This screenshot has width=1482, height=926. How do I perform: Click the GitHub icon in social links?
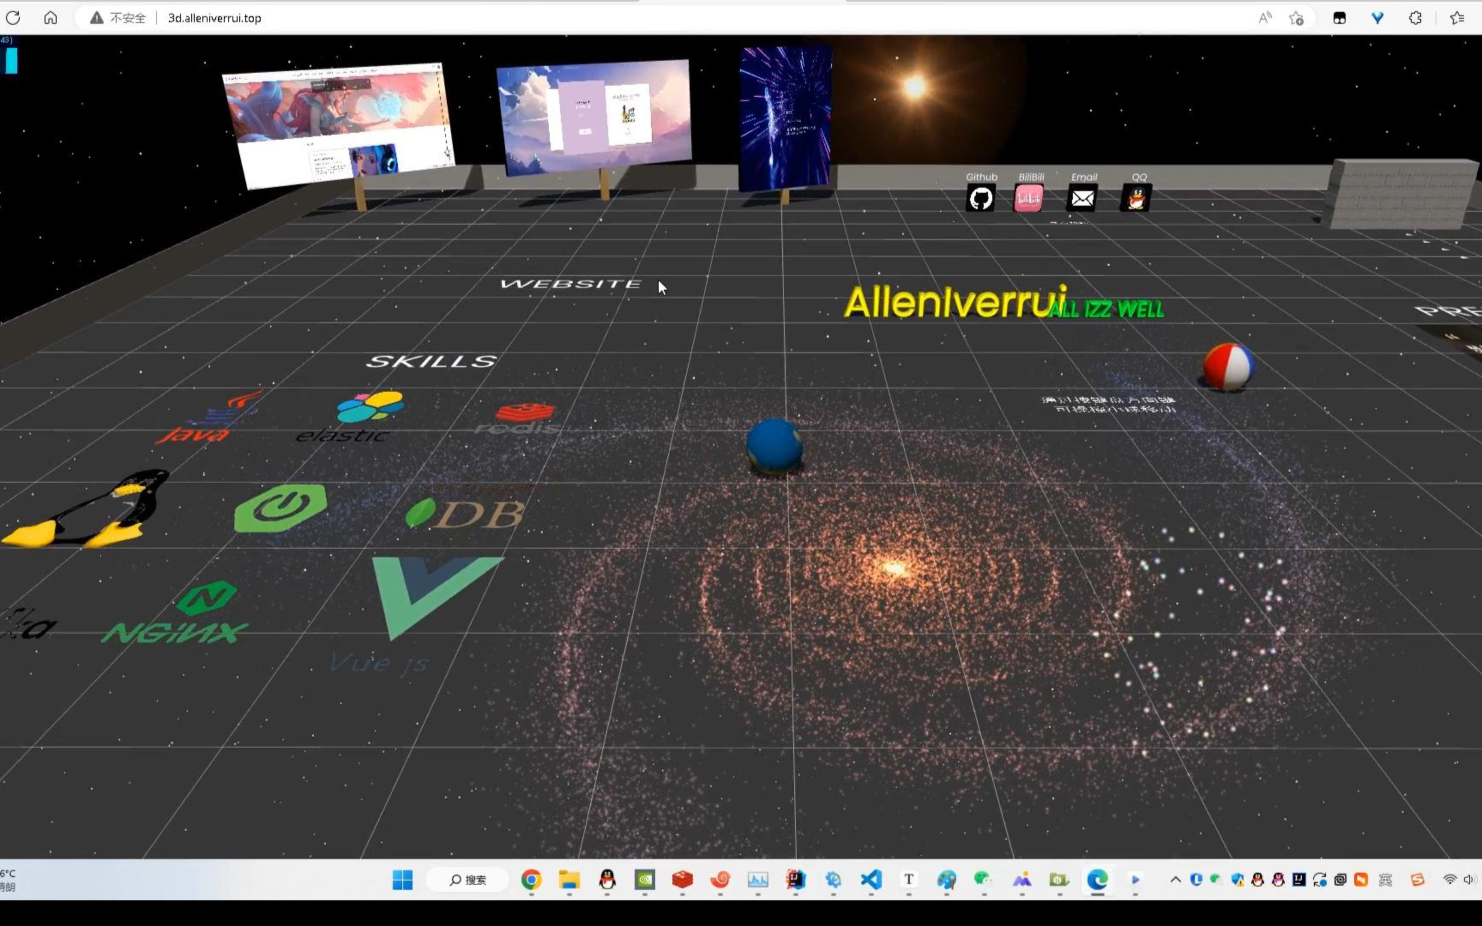click(982, 197)
